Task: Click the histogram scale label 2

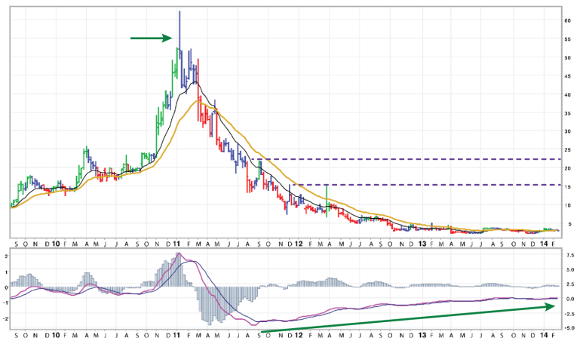Action: [6, 256]
